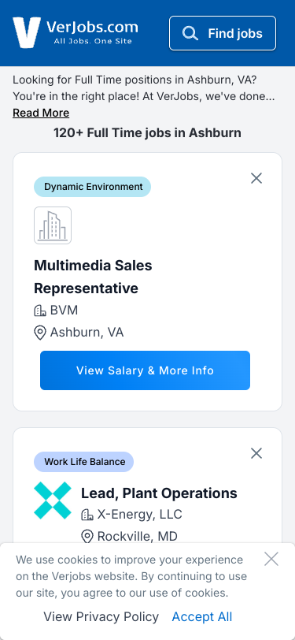The height and width of the screenshot is (640, 295).
Task: Dismiss the Multimedia Sales Representative job card
Action: (x=256, y=178)
